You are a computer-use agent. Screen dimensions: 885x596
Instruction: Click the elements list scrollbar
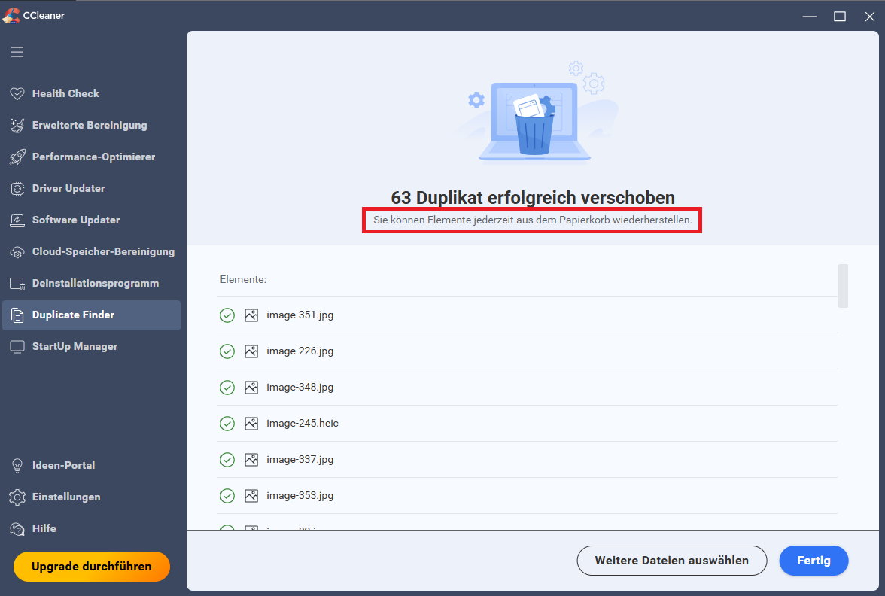click(x=843, y=286)
